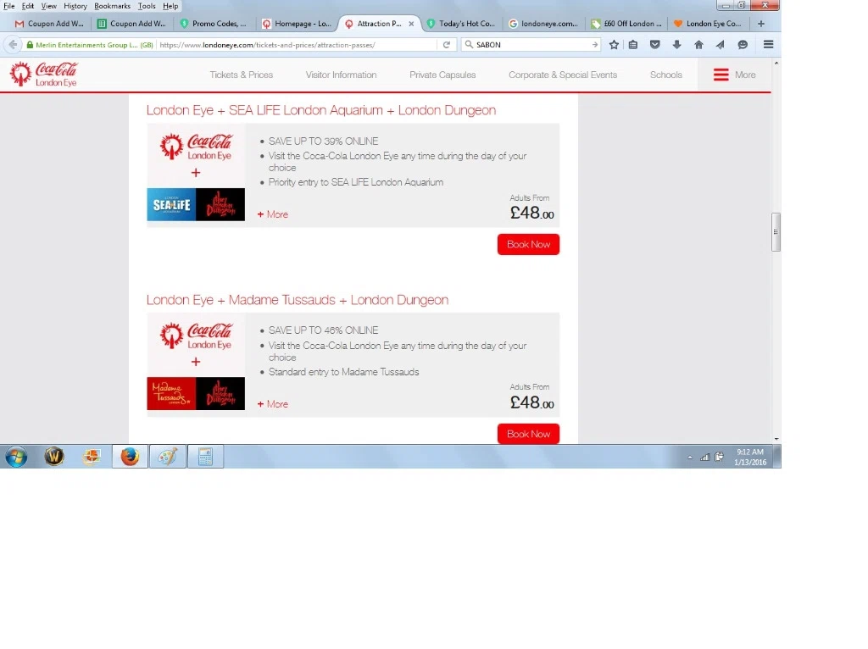Viewport: 868px width, 649px height.
Task: Open the Bookmarks menu
Action: [113, 6]
